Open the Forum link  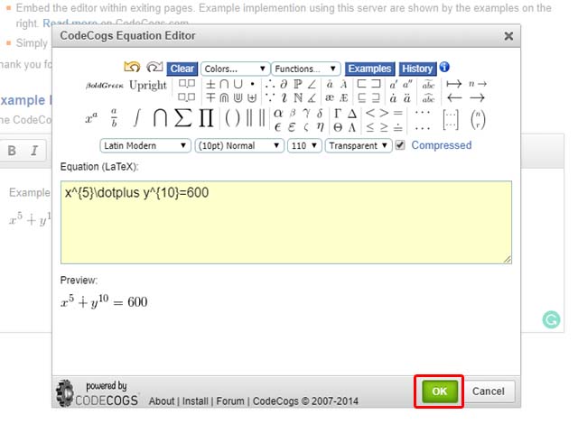tap(230, 401)
